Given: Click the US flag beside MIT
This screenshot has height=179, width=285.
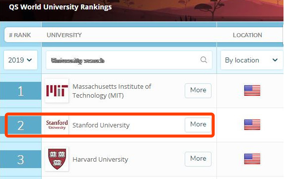Looking at the screenshot, I should (x=252, y=90).
